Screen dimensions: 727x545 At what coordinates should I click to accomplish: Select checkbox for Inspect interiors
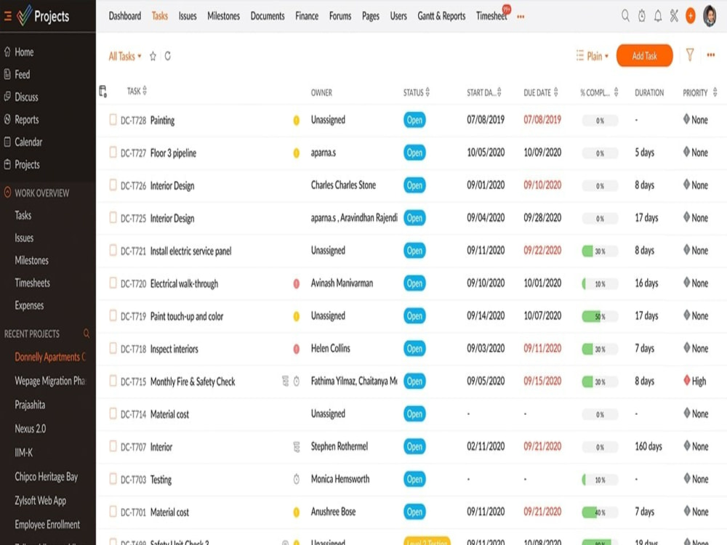[113, 348]
